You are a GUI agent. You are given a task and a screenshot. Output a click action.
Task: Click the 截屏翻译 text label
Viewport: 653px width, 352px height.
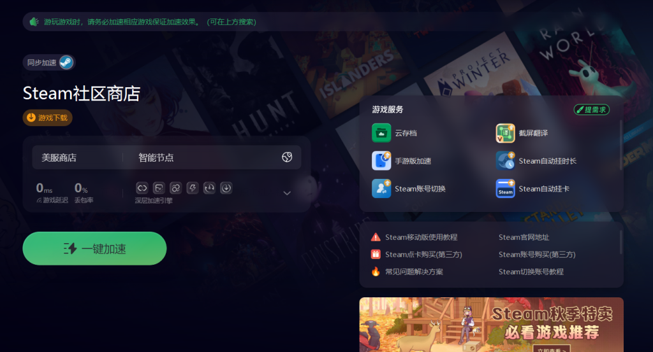(533, 133)
